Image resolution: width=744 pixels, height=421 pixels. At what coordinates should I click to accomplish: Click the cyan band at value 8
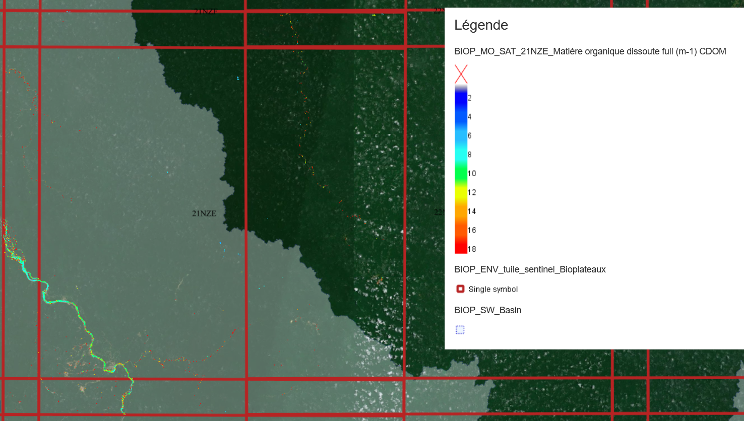pos(461,155)
